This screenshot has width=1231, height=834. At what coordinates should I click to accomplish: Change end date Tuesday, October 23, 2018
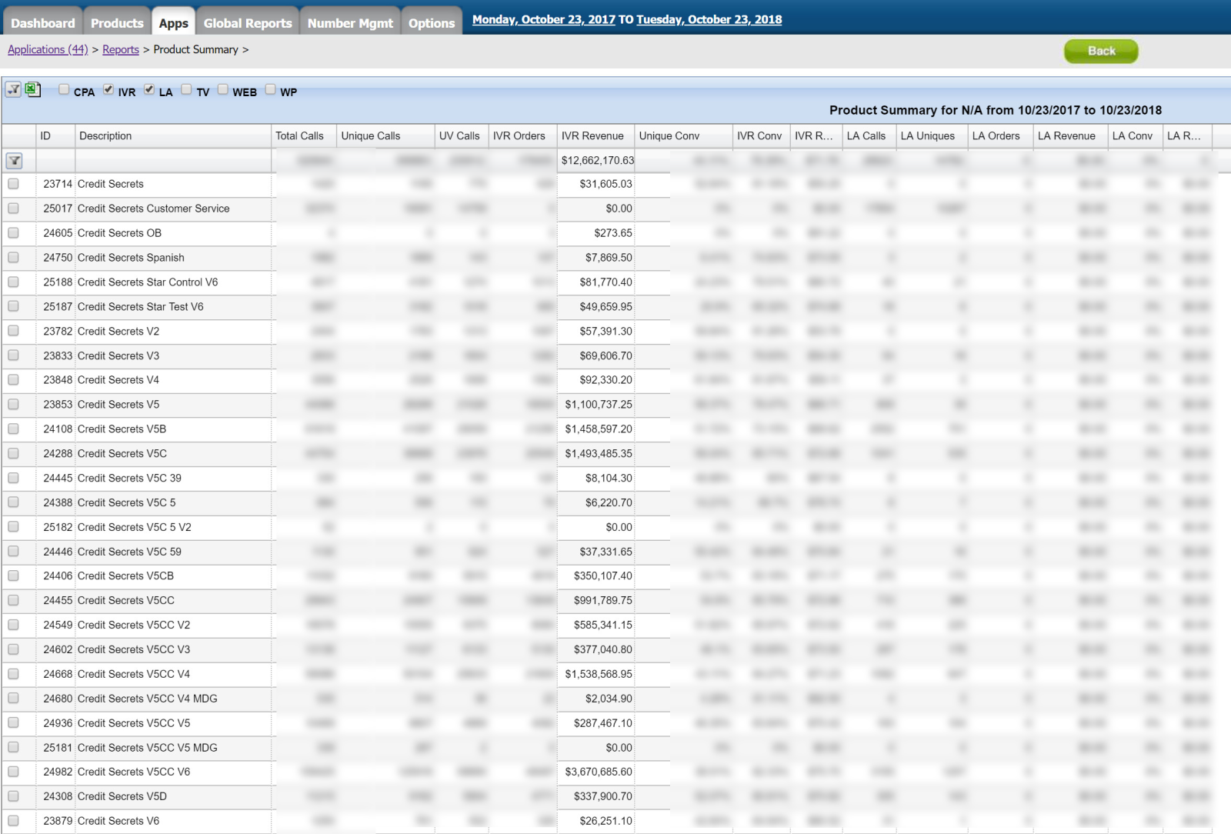(x=709, y=19)
